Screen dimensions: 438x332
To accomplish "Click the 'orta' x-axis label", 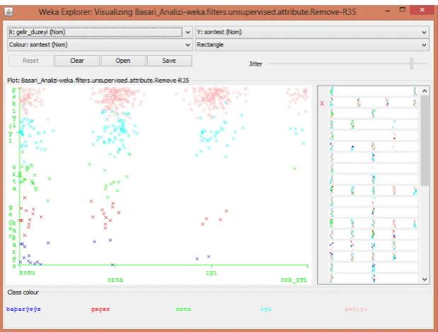I will [x=115, y=280].
